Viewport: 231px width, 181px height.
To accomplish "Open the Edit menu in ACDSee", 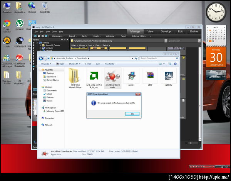I will tap(42, 32).
